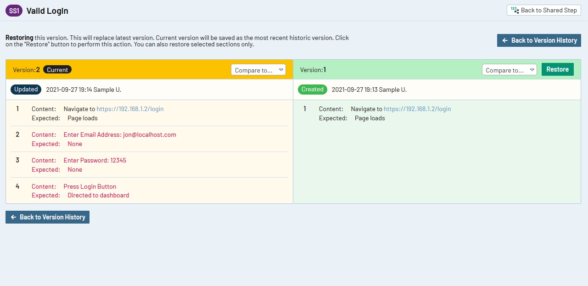Select step 3 Enter Password content
Screen dimensions: 588x286
[x=95, y=161]
